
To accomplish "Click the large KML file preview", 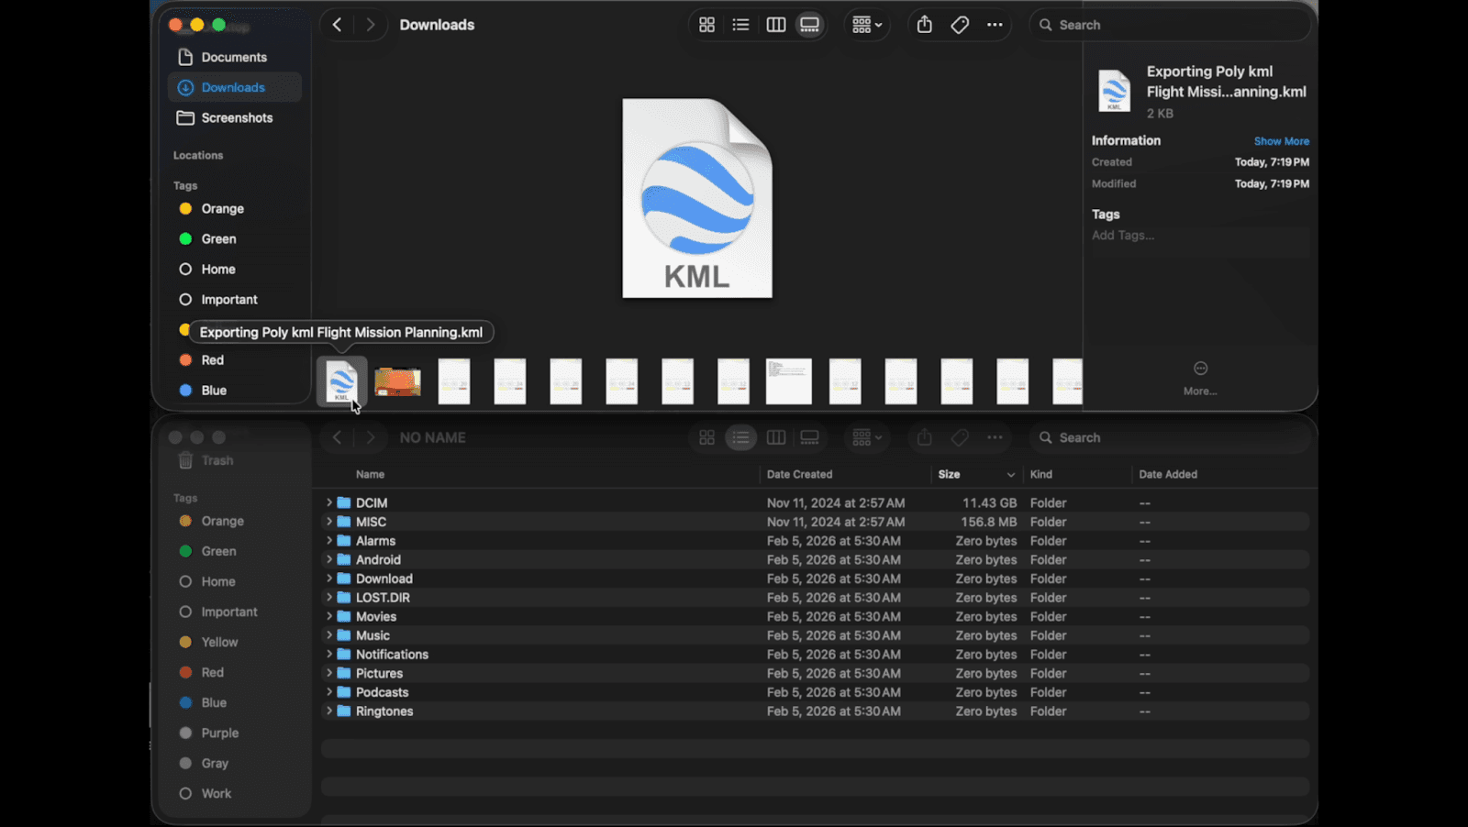I will click(697, 198).
